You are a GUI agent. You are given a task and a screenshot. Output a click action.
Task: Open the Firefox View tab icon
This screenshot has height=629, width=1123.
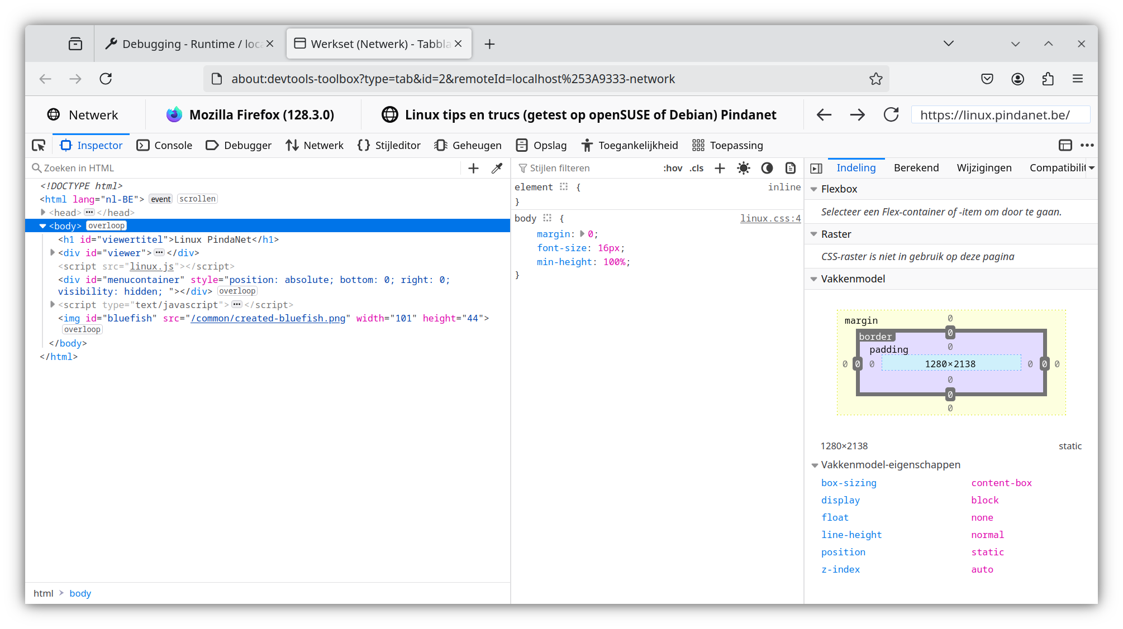coord(75,44)
